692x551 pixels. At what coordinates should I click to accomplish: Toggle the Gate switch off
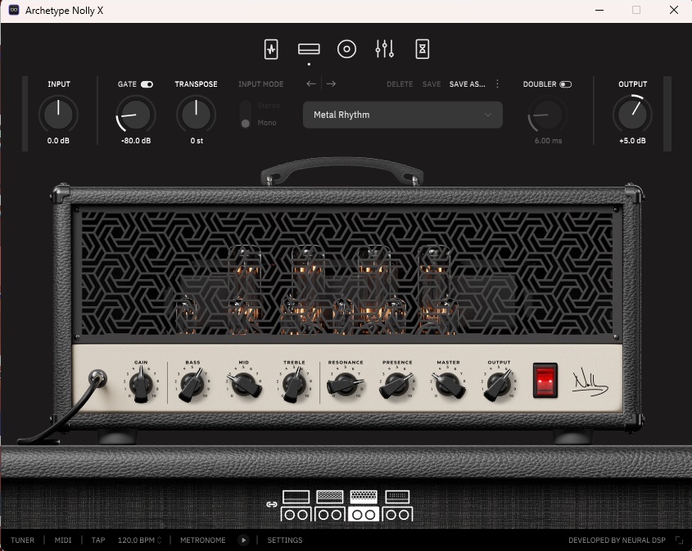[147, 84]
